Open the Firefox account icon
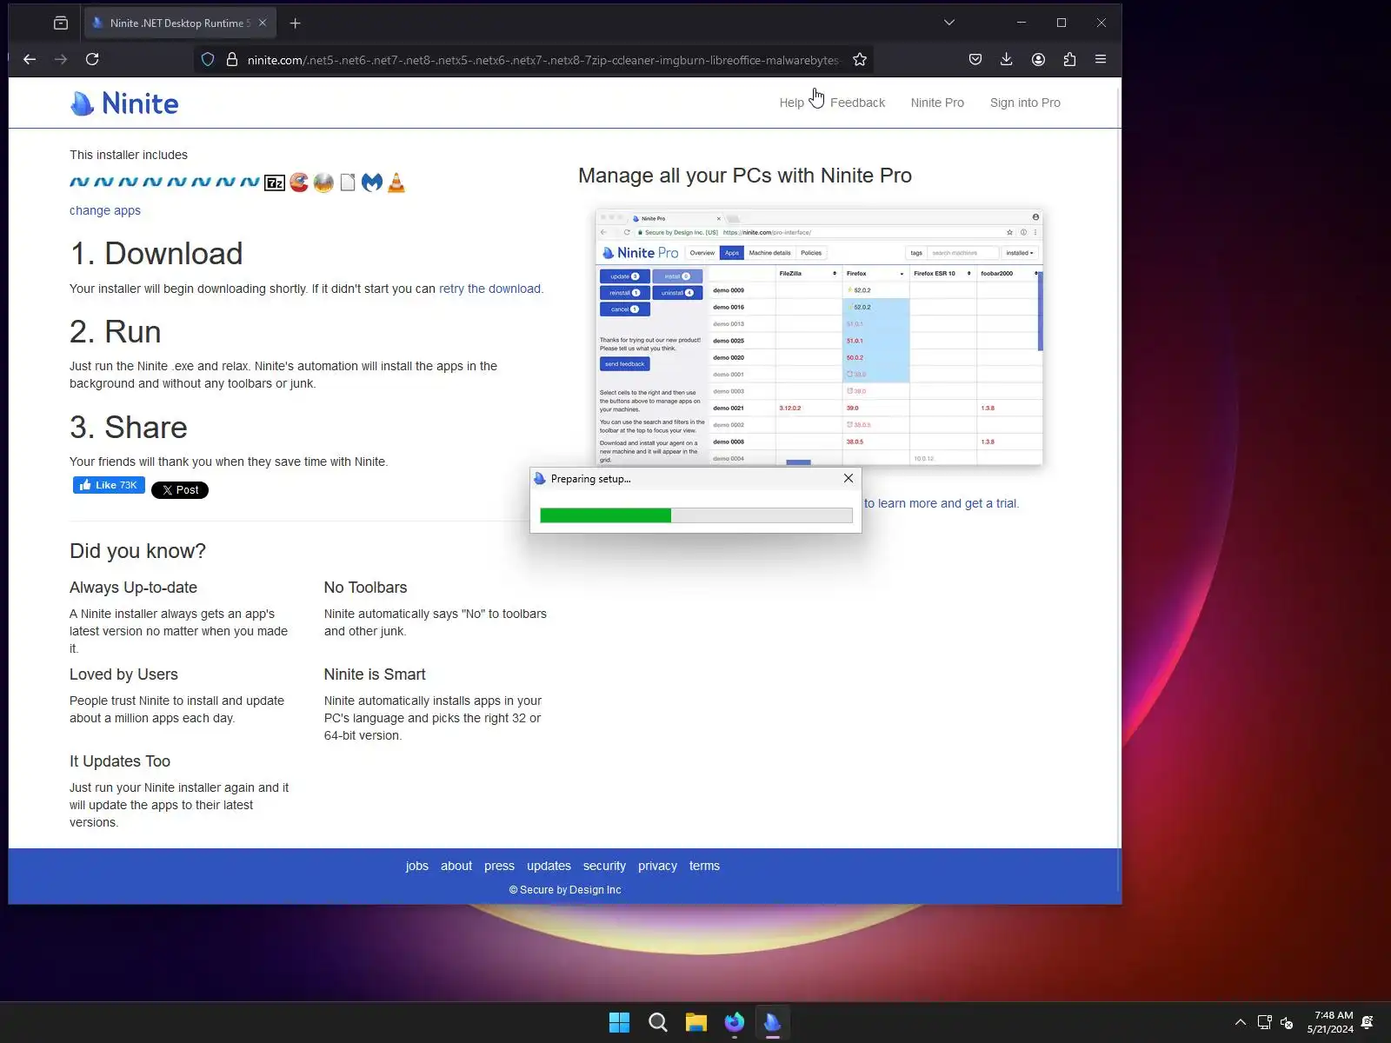 coord(1038,59)
